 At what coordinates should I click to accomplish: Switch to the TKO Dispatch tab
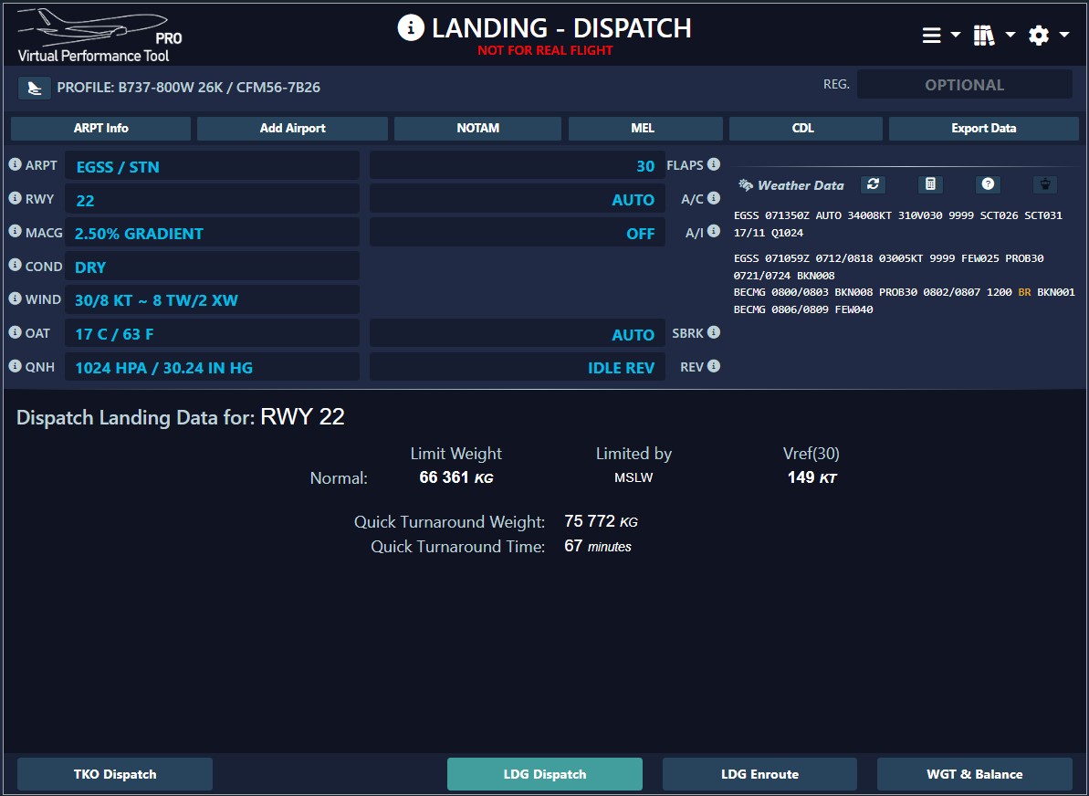point(115,774)
